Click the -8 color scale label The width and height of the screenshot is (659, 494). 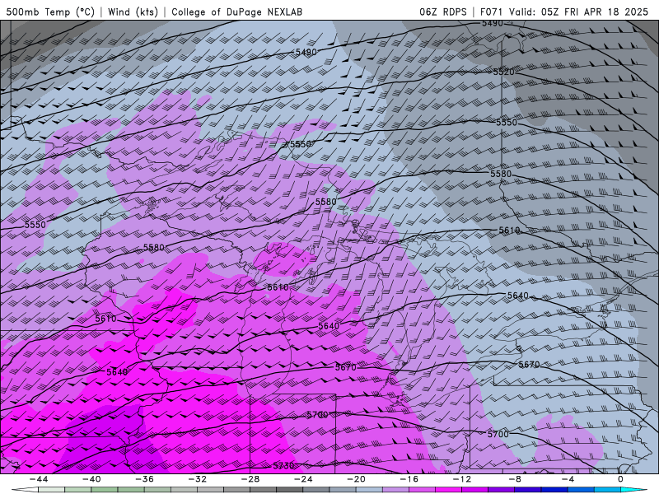(x=515, y=479)
